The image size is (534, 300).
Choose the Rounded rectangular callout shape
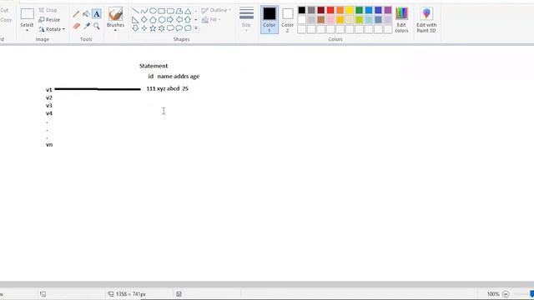coord(170,28)
